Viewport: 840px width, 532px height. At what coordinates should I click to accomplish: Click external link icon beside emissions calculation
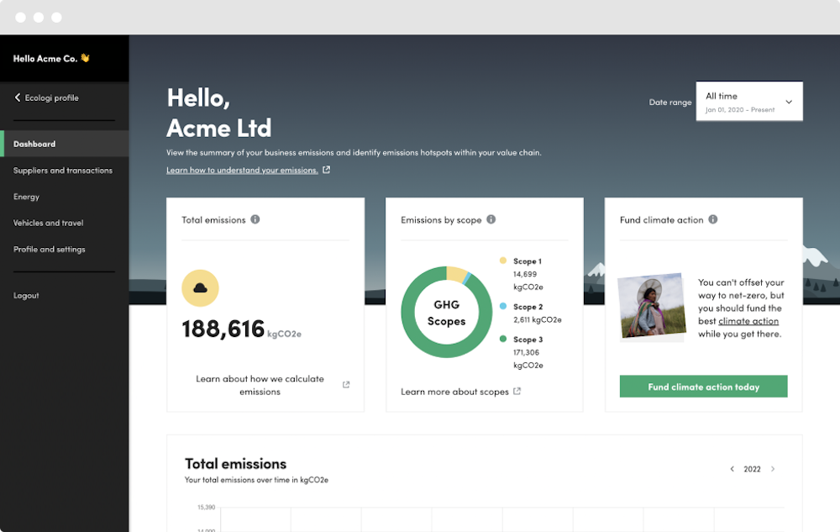[346, 385]
